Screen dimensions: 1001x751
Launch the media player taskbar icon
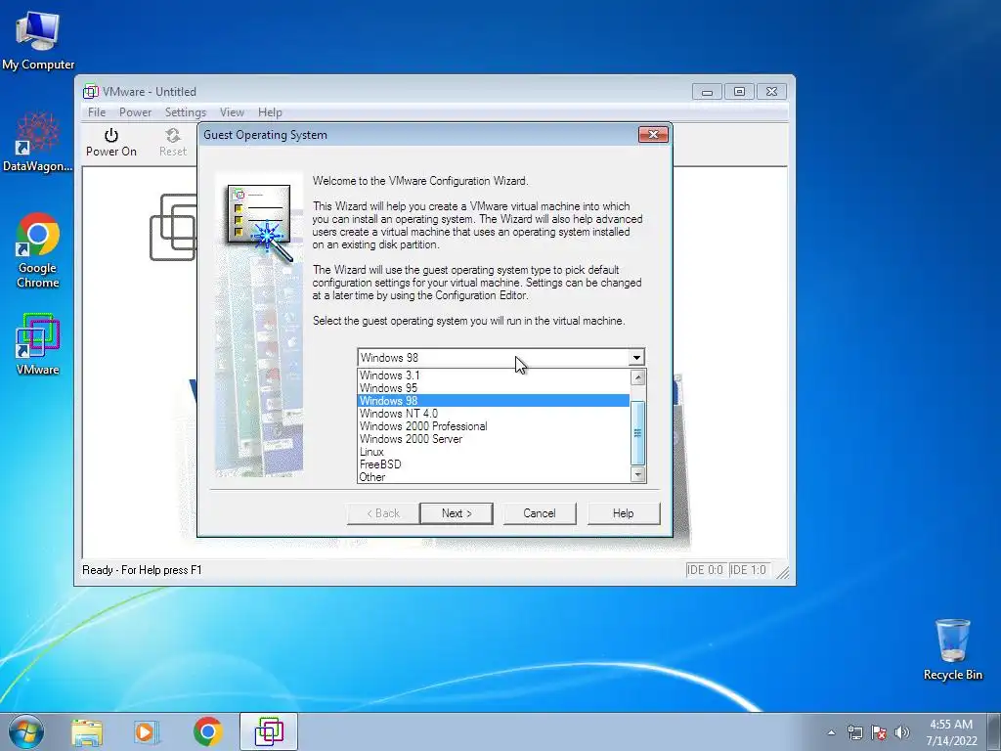point(147,731)
